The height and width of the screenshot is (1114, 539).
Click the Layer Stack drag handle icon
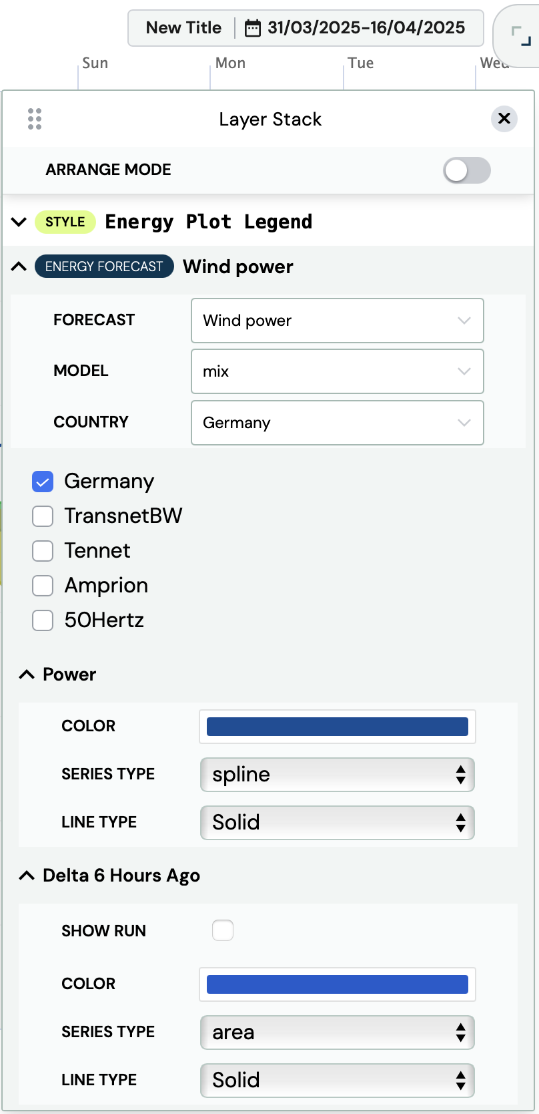[35, 119]
